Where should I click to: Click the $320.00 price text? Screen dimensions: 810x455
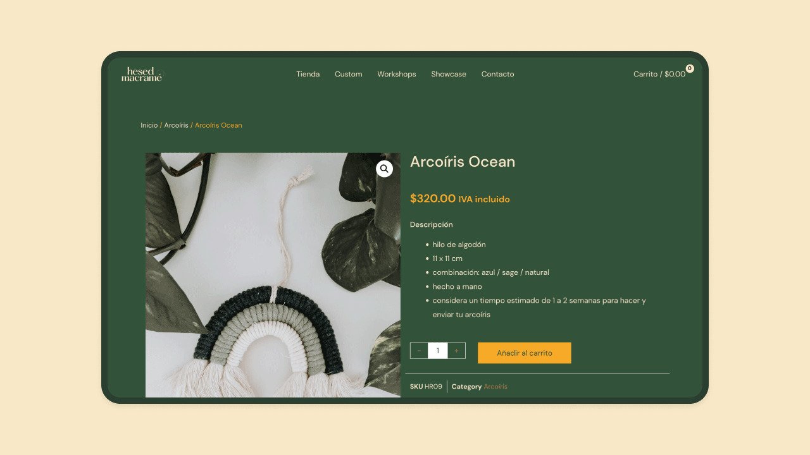pyautogui.click(x=433, y=198)
